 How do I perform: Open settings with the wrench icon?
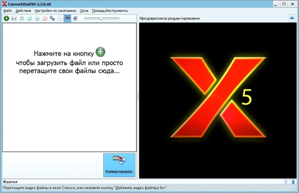coord(52,18)
